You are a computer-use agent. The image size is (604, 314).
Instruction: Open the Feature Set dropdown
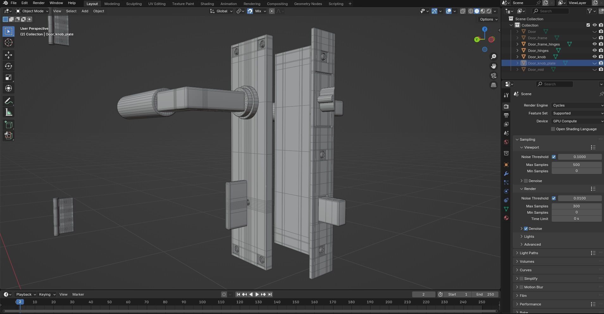[577, 113]
